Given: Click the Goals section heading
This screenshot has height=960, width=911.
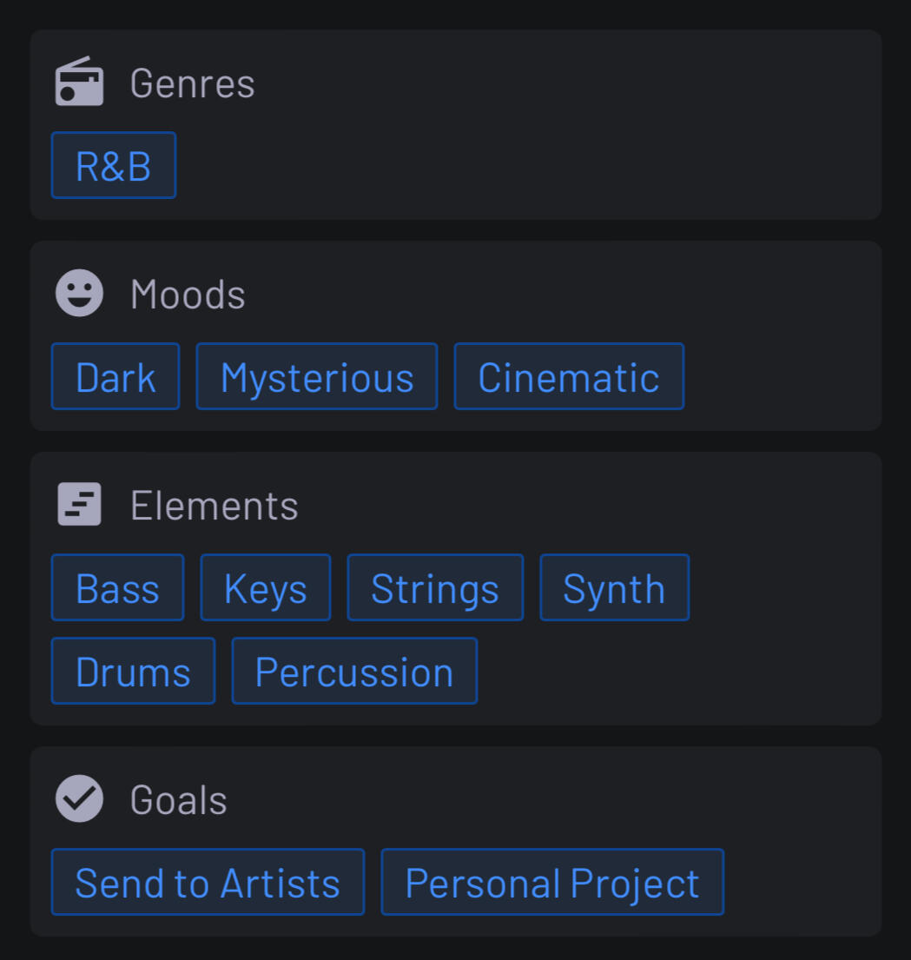Looking at the screenshot, I should point(178,800).
